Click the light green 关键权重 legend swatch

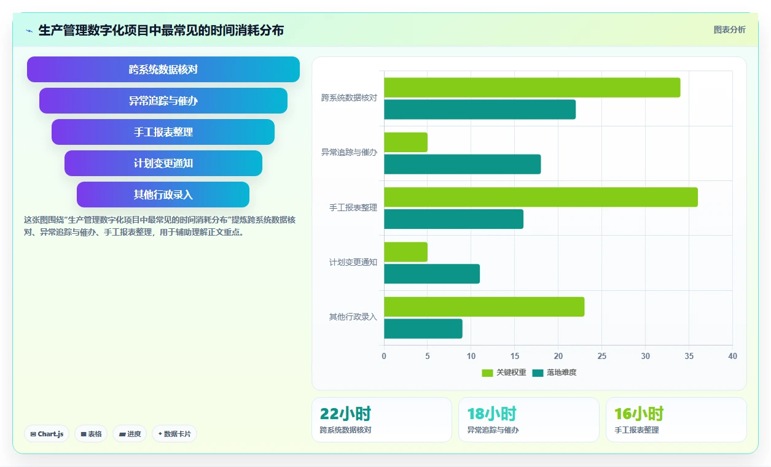tap(488, 372)
